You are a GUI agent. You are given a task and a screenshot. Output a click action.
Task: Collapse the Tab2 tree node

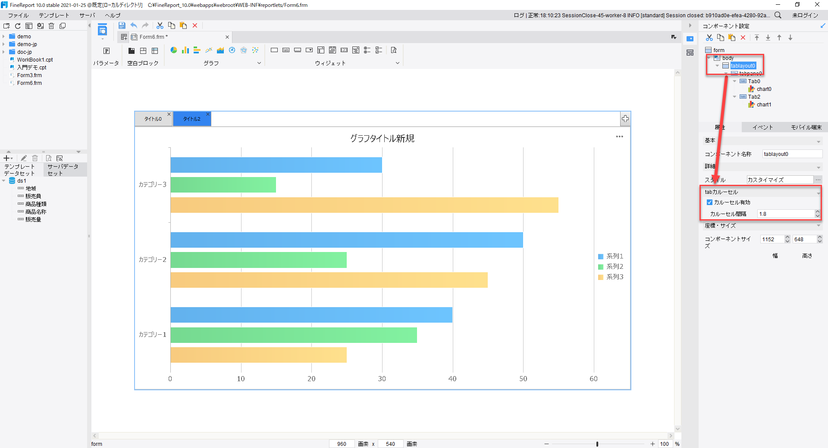[735, 96]
